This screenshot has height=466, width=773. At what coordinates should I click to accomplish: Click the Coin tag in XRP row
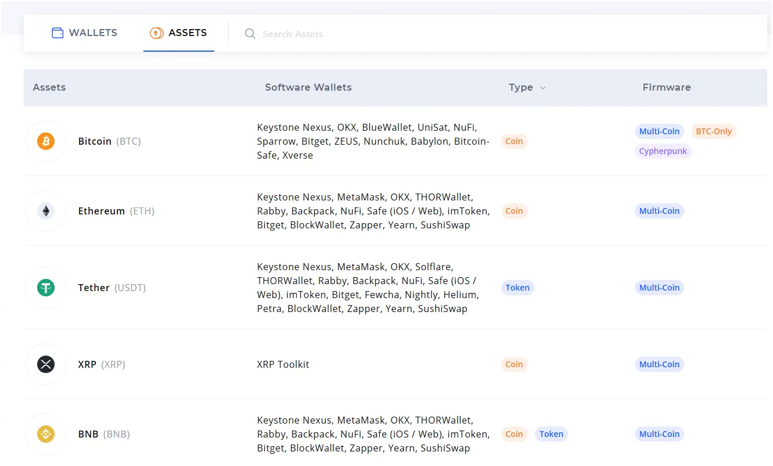[x=514, y=364]
